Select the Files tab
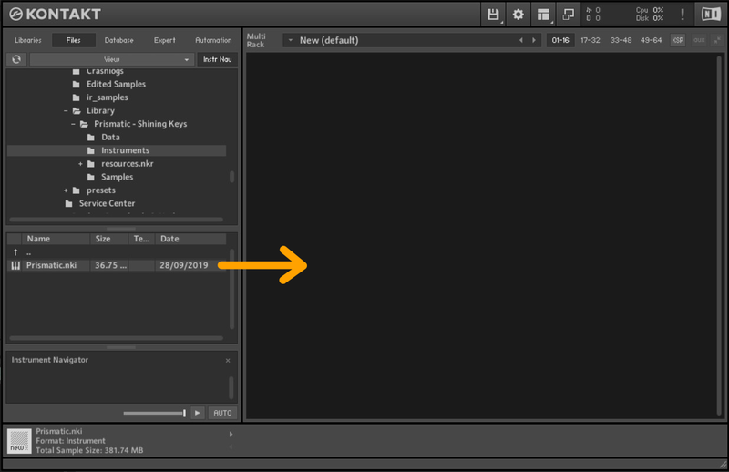 pyautogui.click(x=74, y=40)
